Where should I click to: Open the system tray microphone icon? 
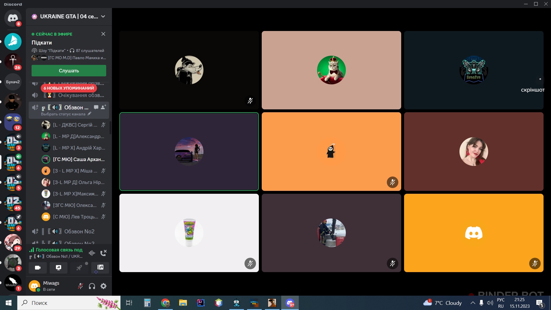481,303
